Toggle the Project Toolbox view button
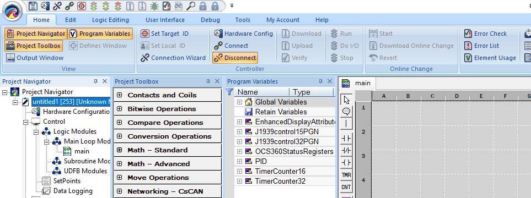This screenshot has height=198, width=531. coord(34,46)
